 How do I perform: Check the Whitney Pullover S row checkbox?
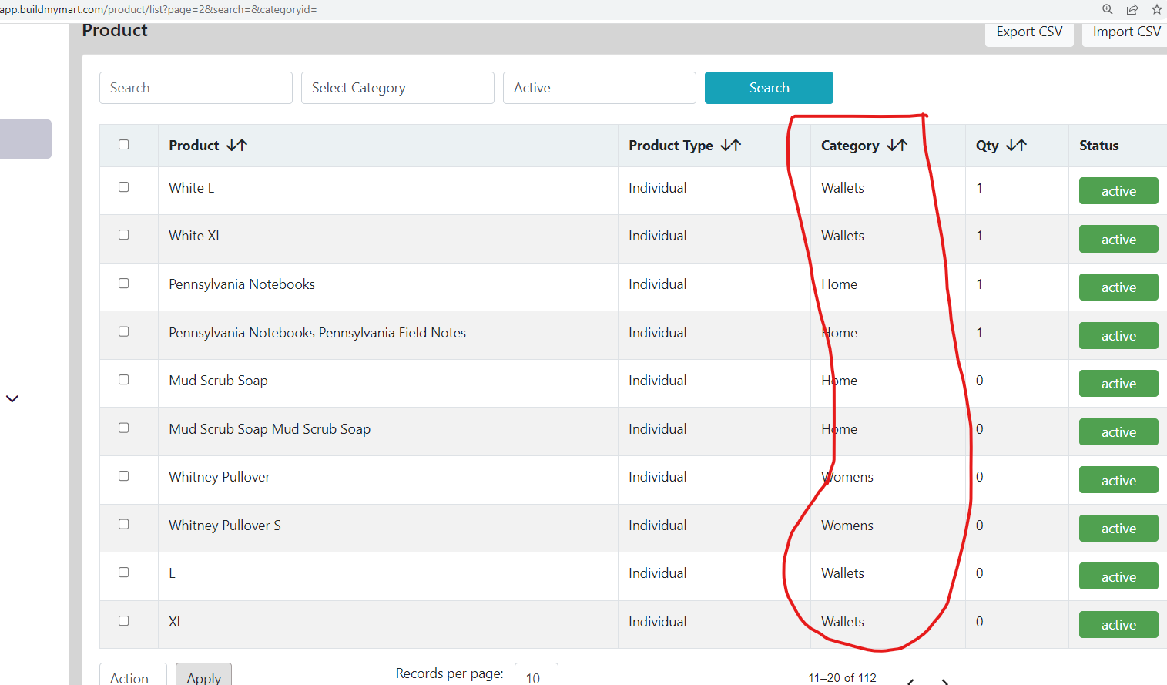pos(123,524)
